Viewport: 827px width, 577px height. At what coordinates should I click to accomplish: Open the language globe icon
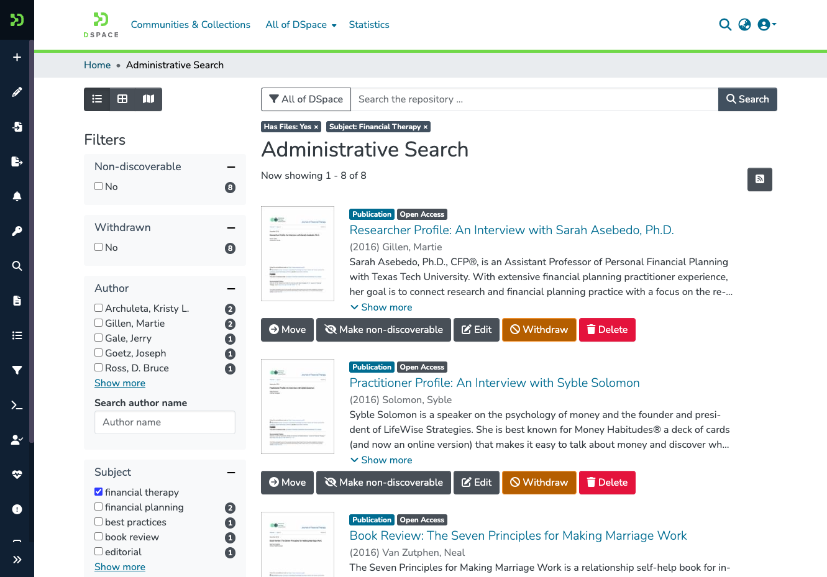tap(744, 25)
